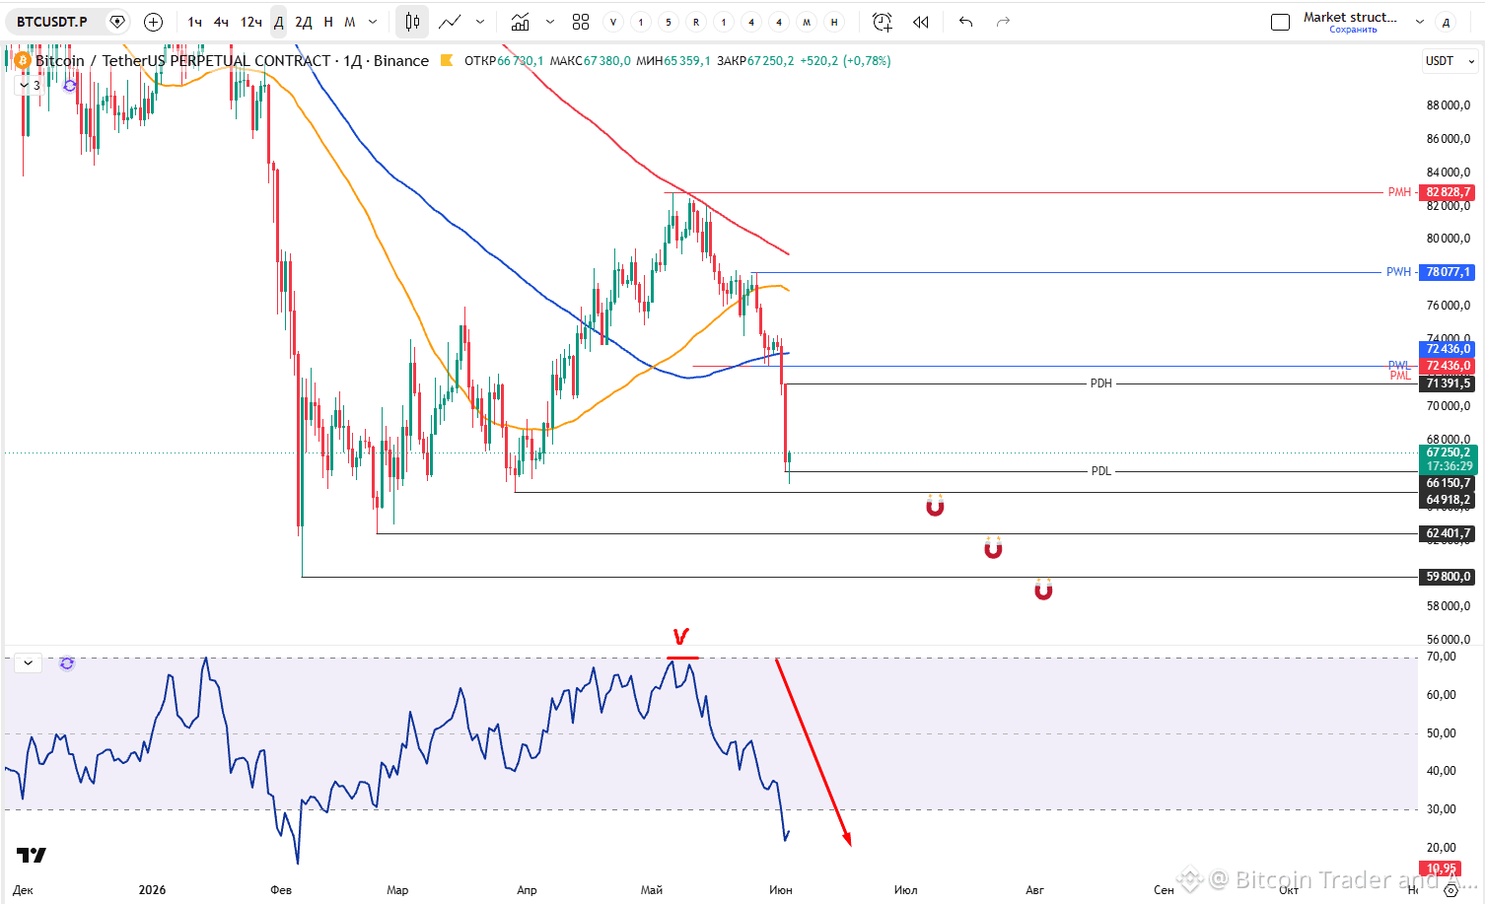Expand the layout menu chevron beside Market struct...
Screen dimensions: 1485x904
click(x=1420, y=22)
